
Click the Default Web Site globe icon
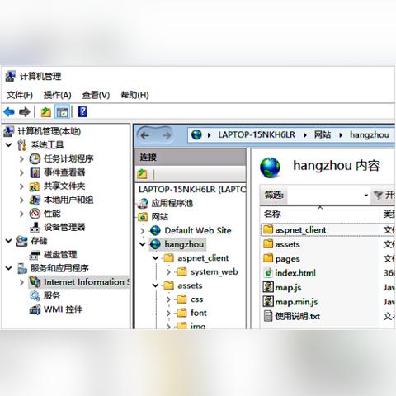[155, 230]
